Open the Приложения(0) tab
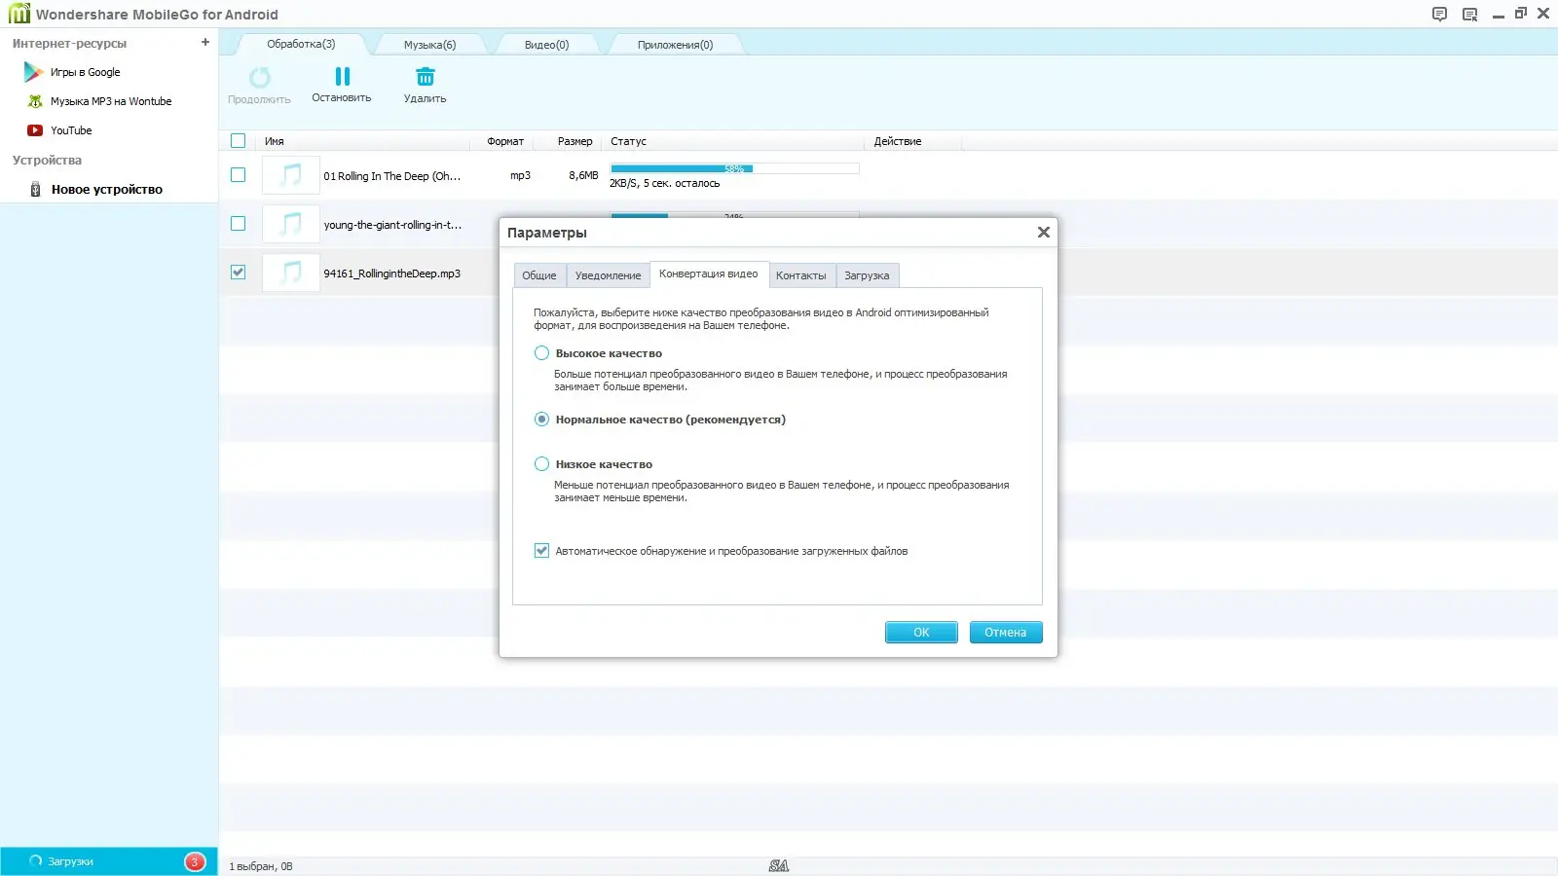The image size is (1558, 876). tap(675, 45)
